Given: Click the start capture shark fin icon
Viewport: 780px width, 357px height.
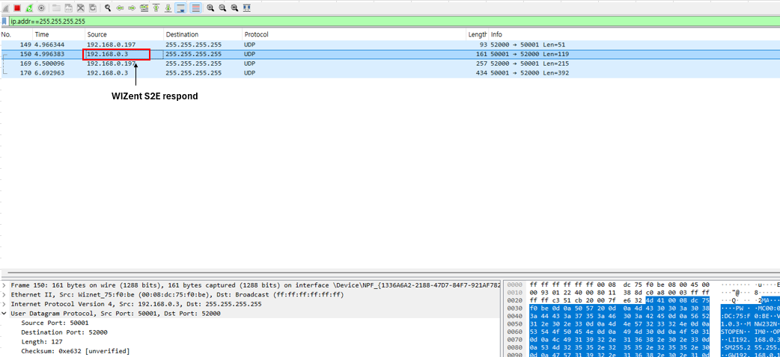Looking at the screenshot, I should 5,8.
